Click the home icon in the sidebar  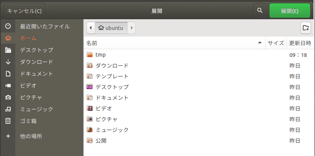8,38
